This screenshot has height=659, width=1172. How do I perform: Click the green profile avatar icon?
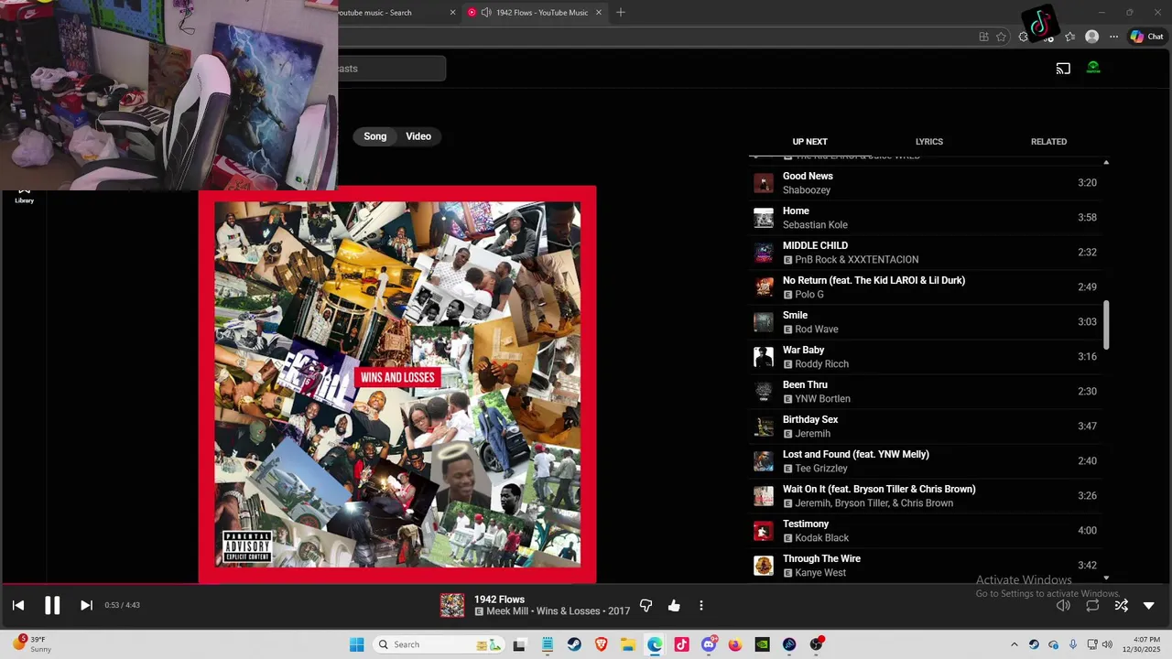coord(1093,68)
